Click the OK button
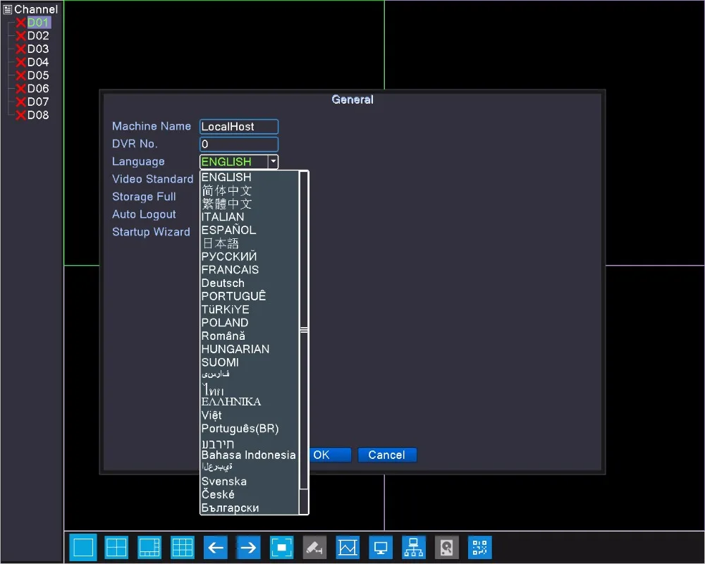This screenshot has height=564, width=705. [329, 455]
